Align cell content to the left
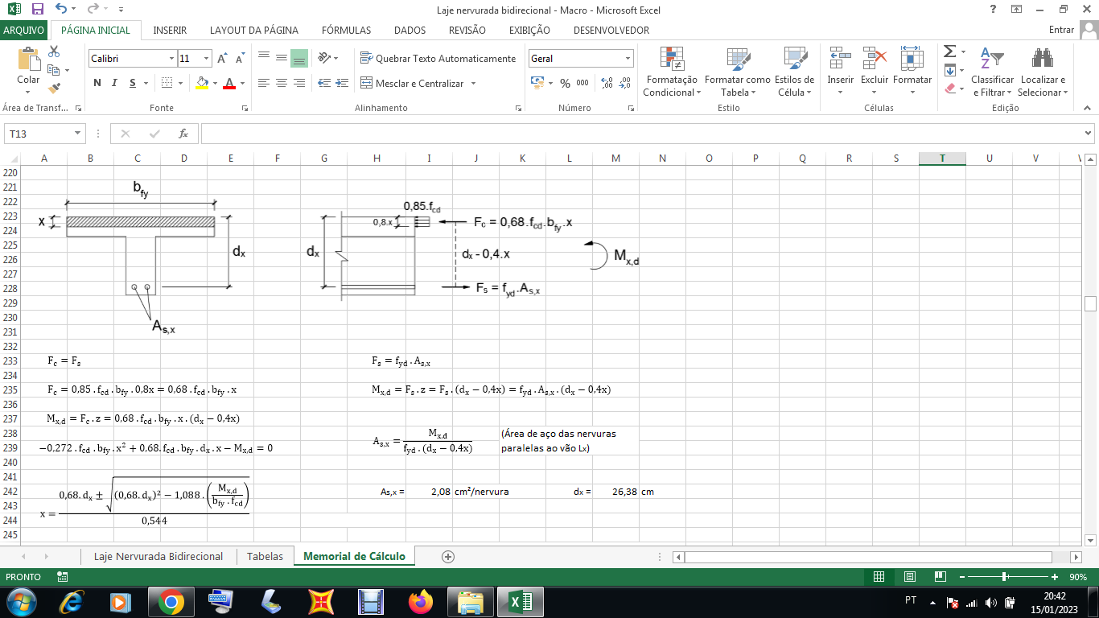 (x=263, y=83)
